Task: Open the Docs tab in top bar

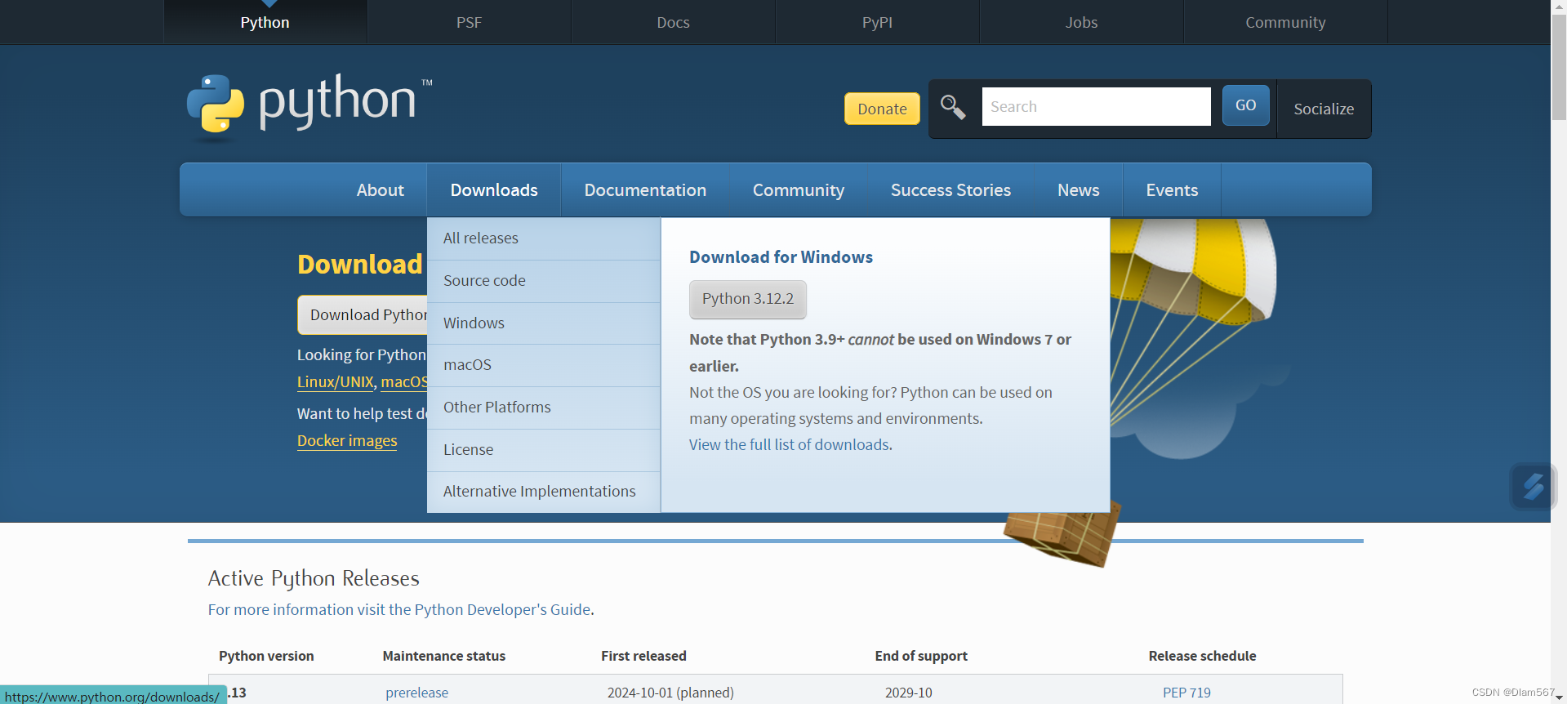Action: [x=673, y=22]
